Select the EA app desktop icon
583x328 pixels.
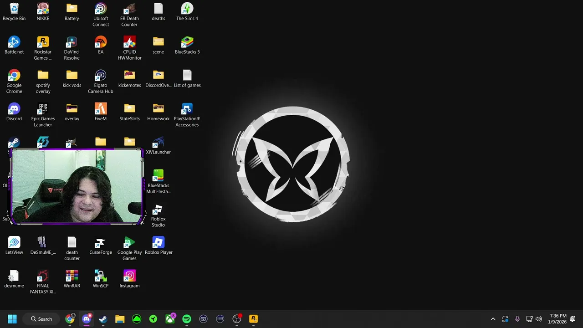pyautogui.click(x=101, y=45)
